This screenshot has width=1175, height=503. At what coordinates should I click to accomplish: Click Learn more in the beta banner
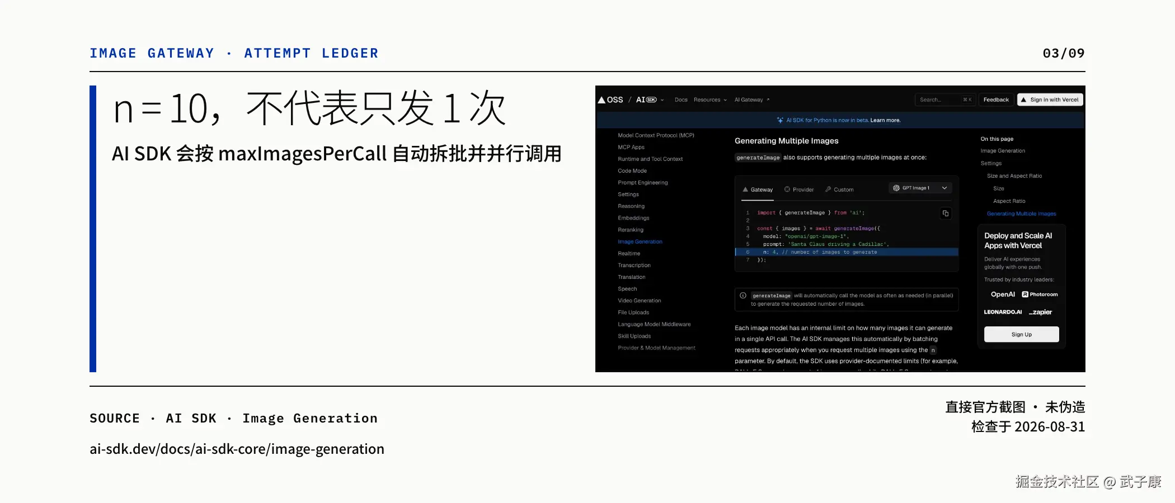tap(885, 120)
